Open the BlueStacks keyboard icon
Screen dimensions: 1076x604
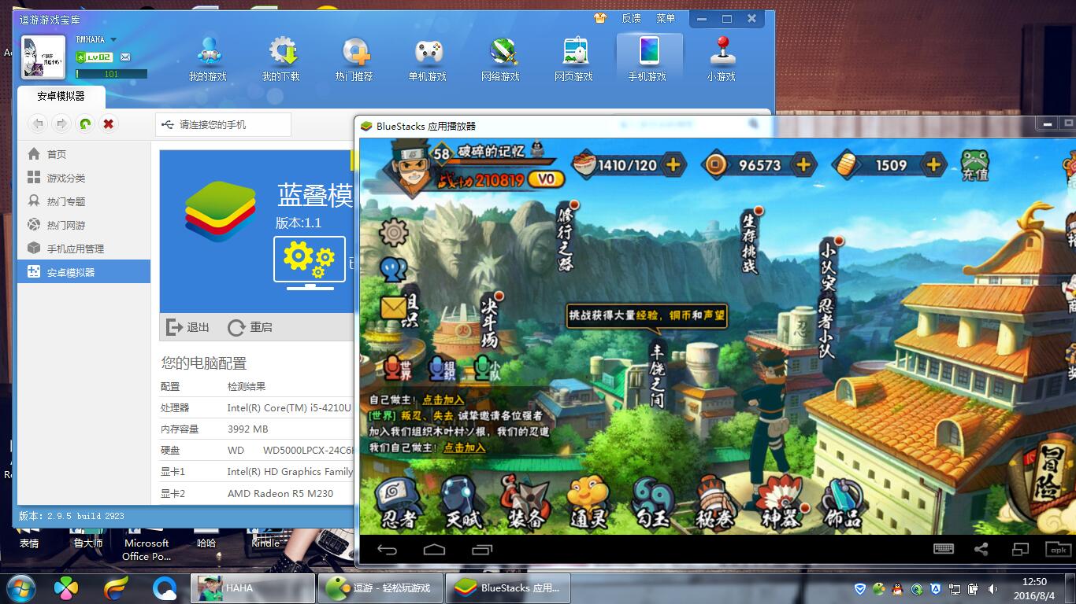click(944, 550)
